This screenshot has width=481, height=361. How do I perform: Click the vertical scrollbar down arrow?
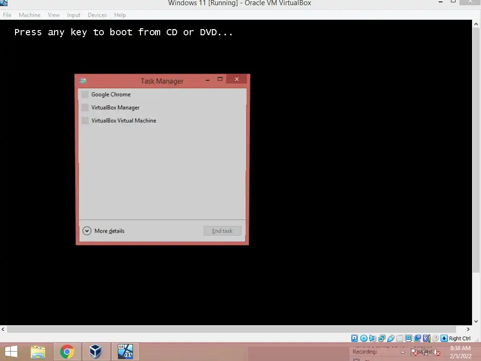(476, 322)
